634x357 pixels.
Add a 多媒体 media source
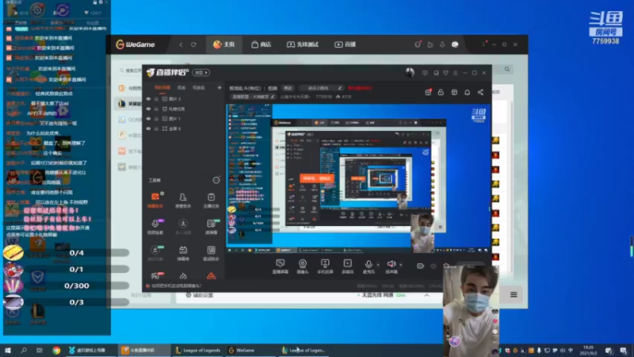(347, 267)
